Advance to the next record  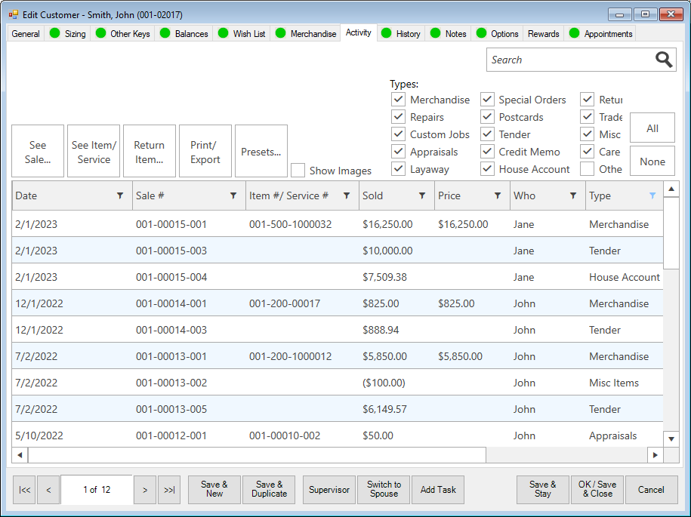144,490
